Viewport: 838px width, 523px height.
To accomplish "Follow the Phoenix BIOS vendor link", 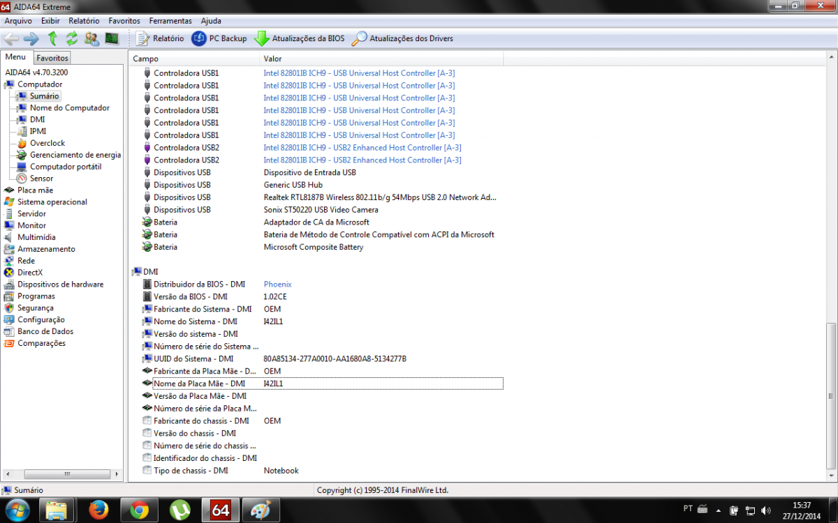I will coord(277,285).
